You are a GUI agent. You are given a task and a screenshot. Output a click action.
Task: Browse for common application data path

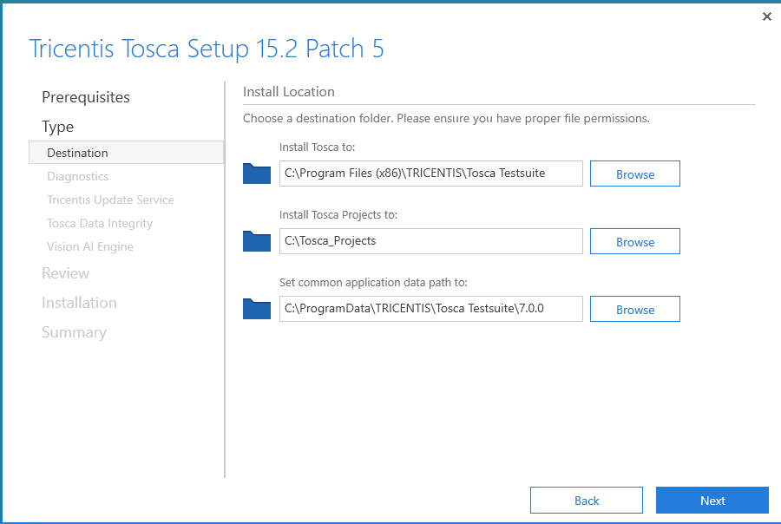point(634,309)
